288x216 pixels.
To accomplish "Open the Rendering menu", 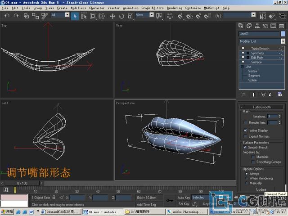I will click(x=175, y=8).
